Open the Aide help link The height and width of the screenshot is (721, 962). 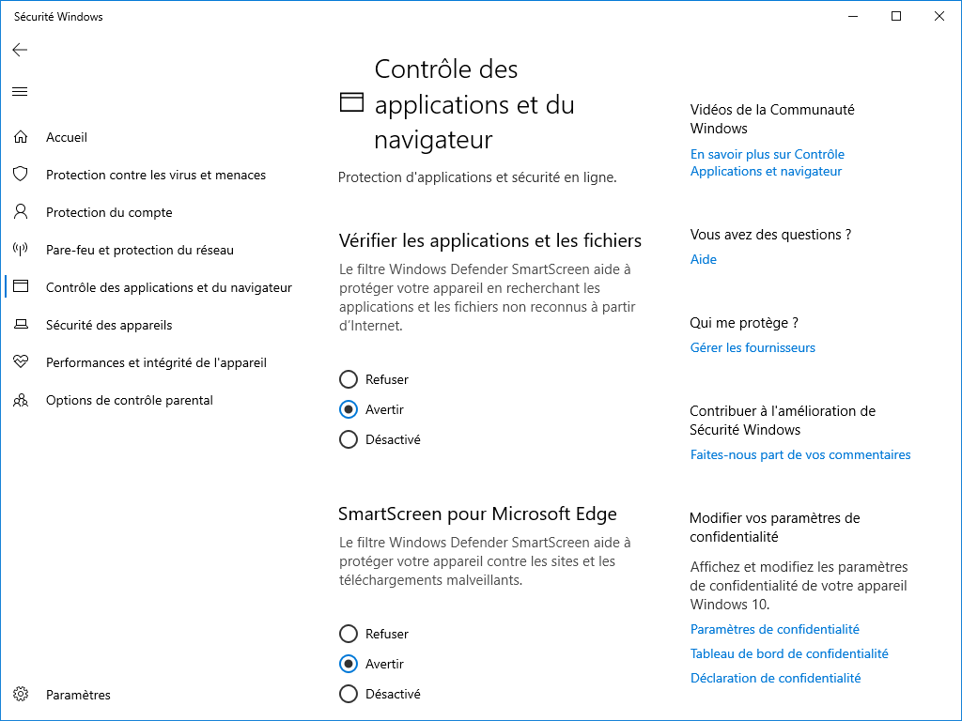tap(703, 259)
